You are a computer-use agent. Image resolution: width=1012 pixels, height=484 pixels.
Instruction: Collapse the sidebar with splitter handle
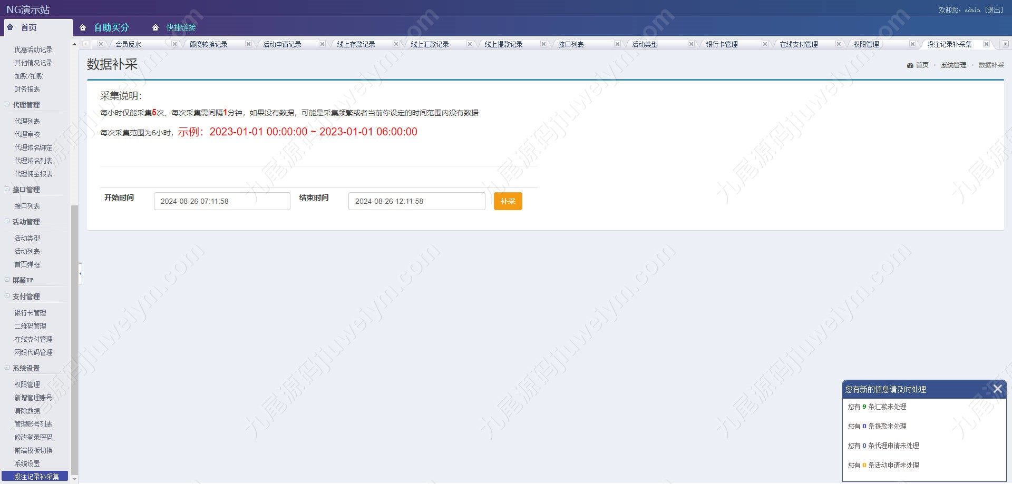pos(81,273)
